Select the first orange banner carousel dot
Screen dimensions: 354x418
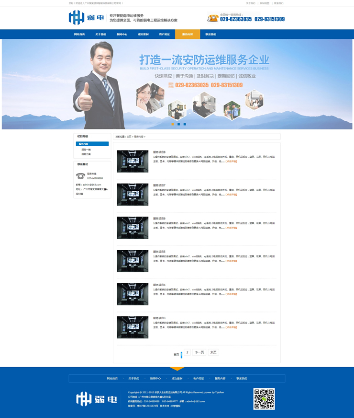pos(173,124)
